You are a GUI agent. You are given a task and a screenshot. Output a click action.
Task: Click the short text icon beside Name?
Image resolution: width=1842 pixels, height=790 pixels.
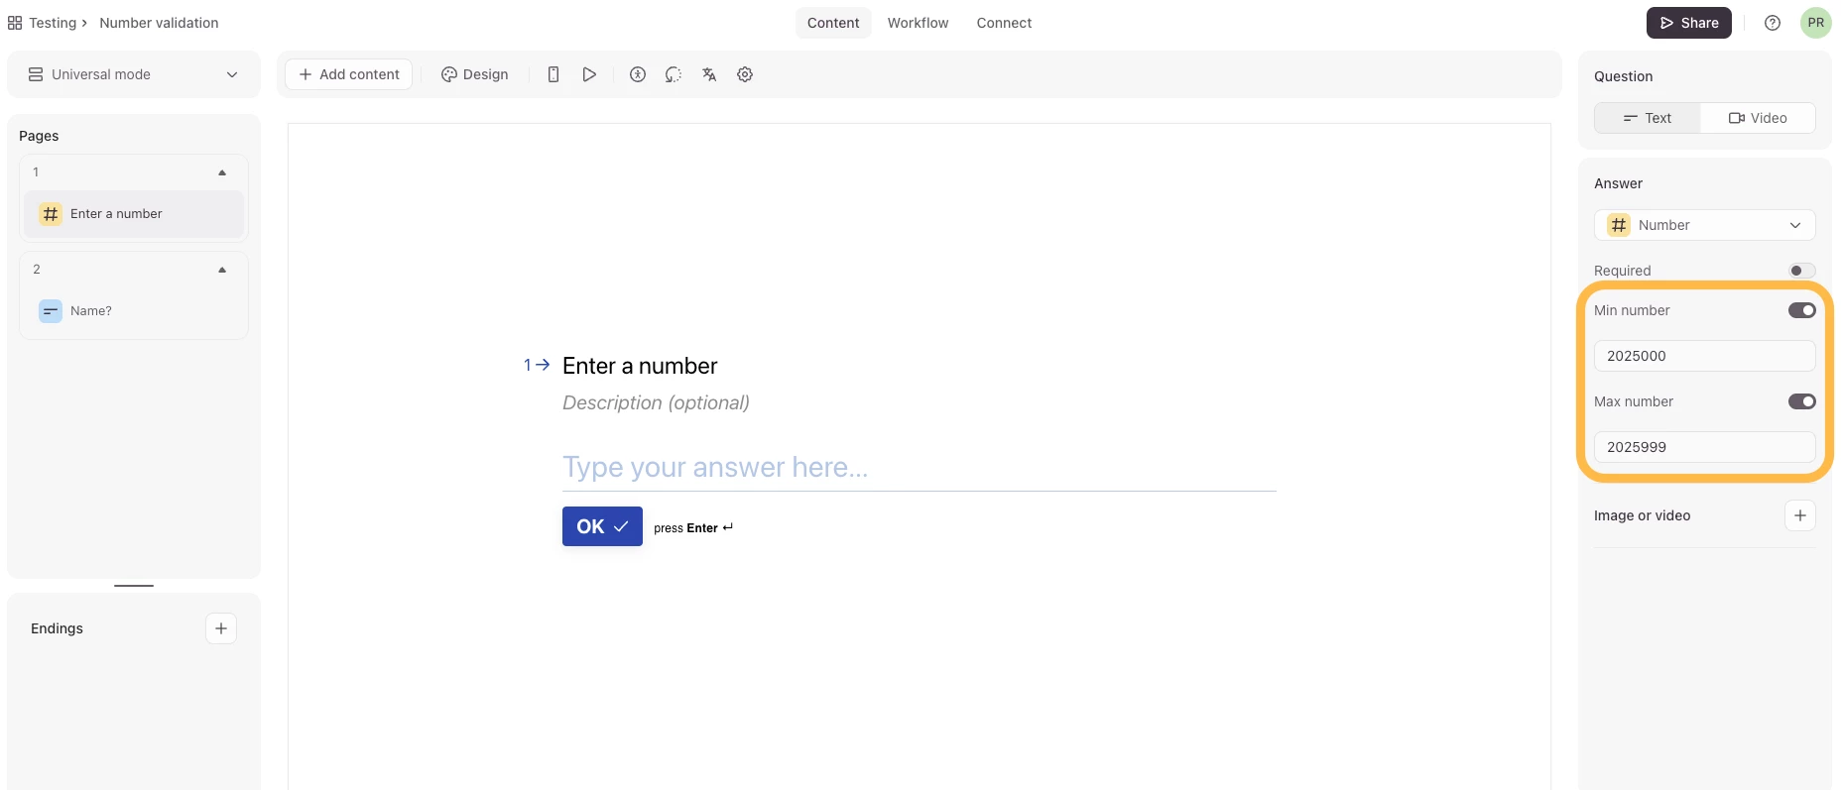[x=51, y=311]
